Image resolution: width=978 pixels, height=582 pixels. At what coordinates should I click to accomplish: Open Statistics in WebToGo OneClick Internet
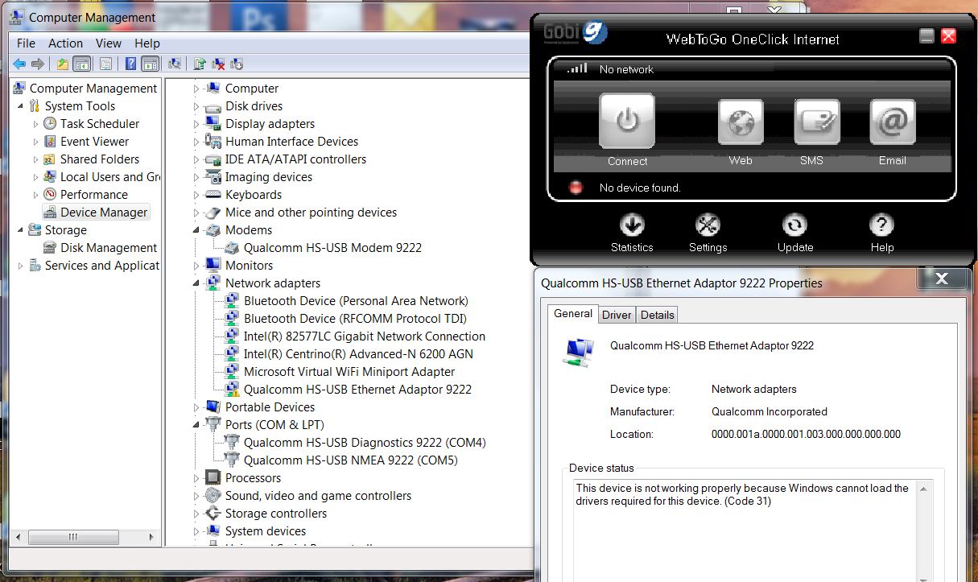coord(632,225)
